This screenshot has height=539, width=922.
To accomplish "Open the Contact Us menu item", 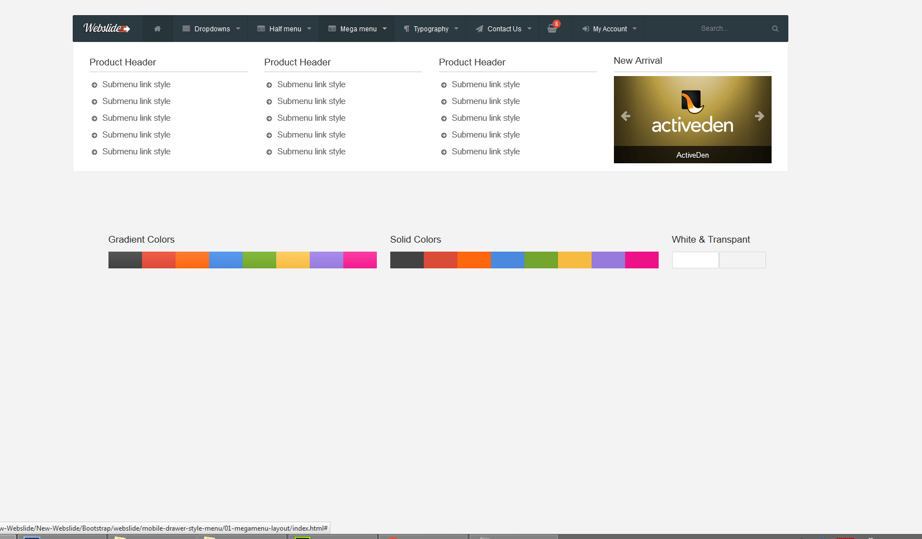I will [503, 29].
